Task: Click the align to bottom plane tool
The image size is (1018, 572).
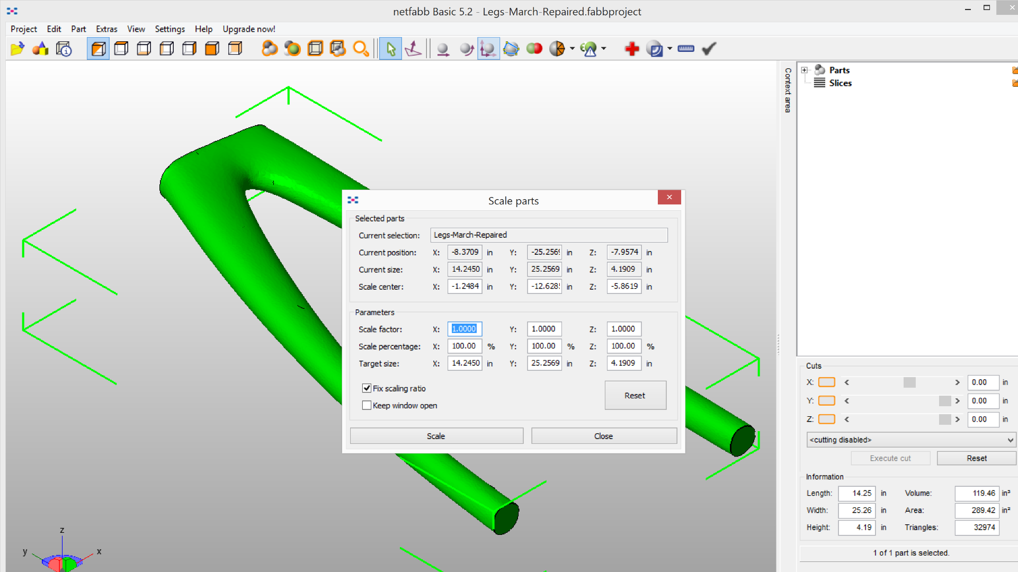Action: point(413,49)
